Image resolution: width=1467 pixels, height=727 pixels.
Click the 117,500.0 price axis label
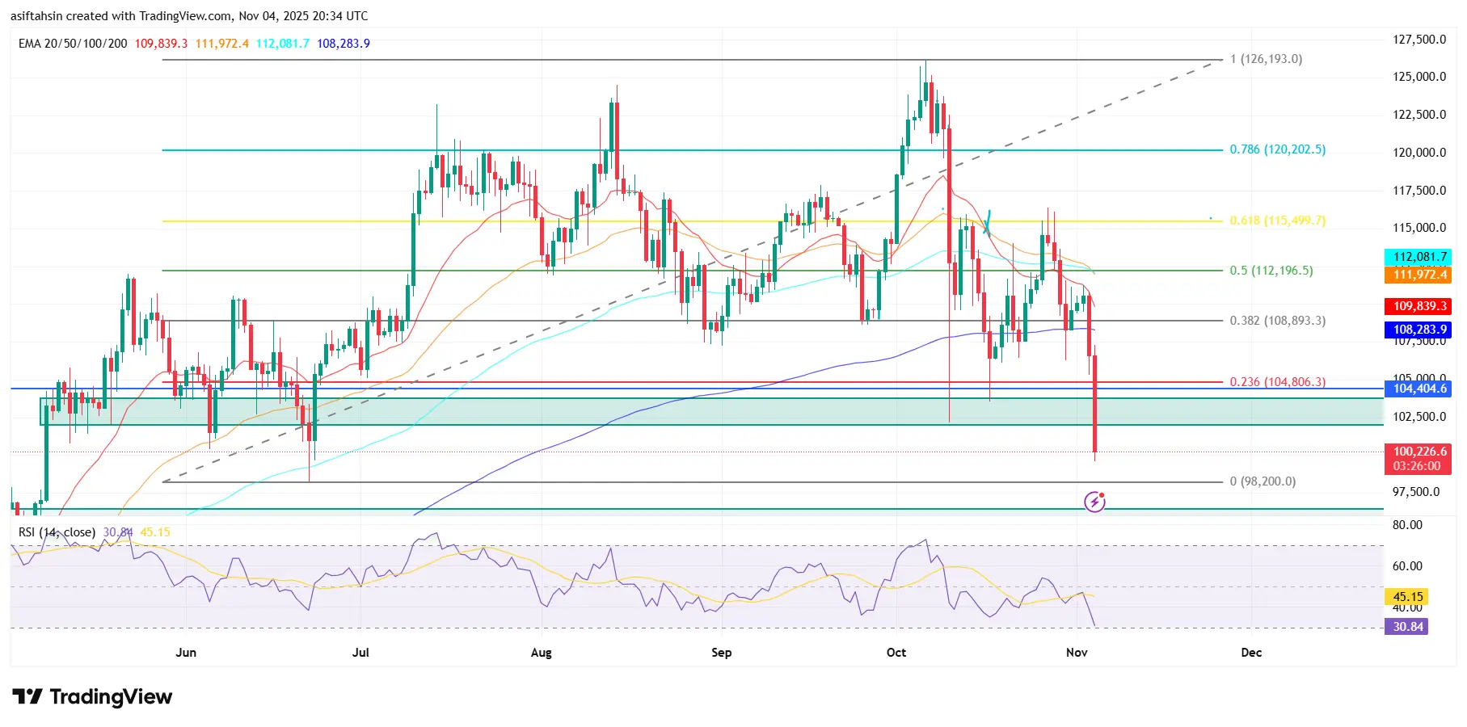[1419, 191]
